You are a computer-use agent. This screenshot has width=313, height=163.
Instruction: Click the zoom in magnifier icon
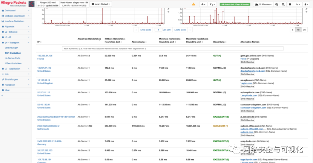pyautogui.click(x=277, y=4)
